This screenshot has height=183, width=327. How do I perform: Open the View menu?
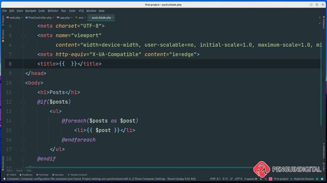pos(19,11)
